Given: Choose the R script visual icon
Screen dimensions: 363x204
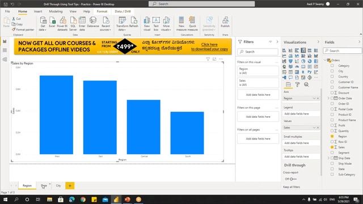Looking at the screenshot, I should coord(303,72).
